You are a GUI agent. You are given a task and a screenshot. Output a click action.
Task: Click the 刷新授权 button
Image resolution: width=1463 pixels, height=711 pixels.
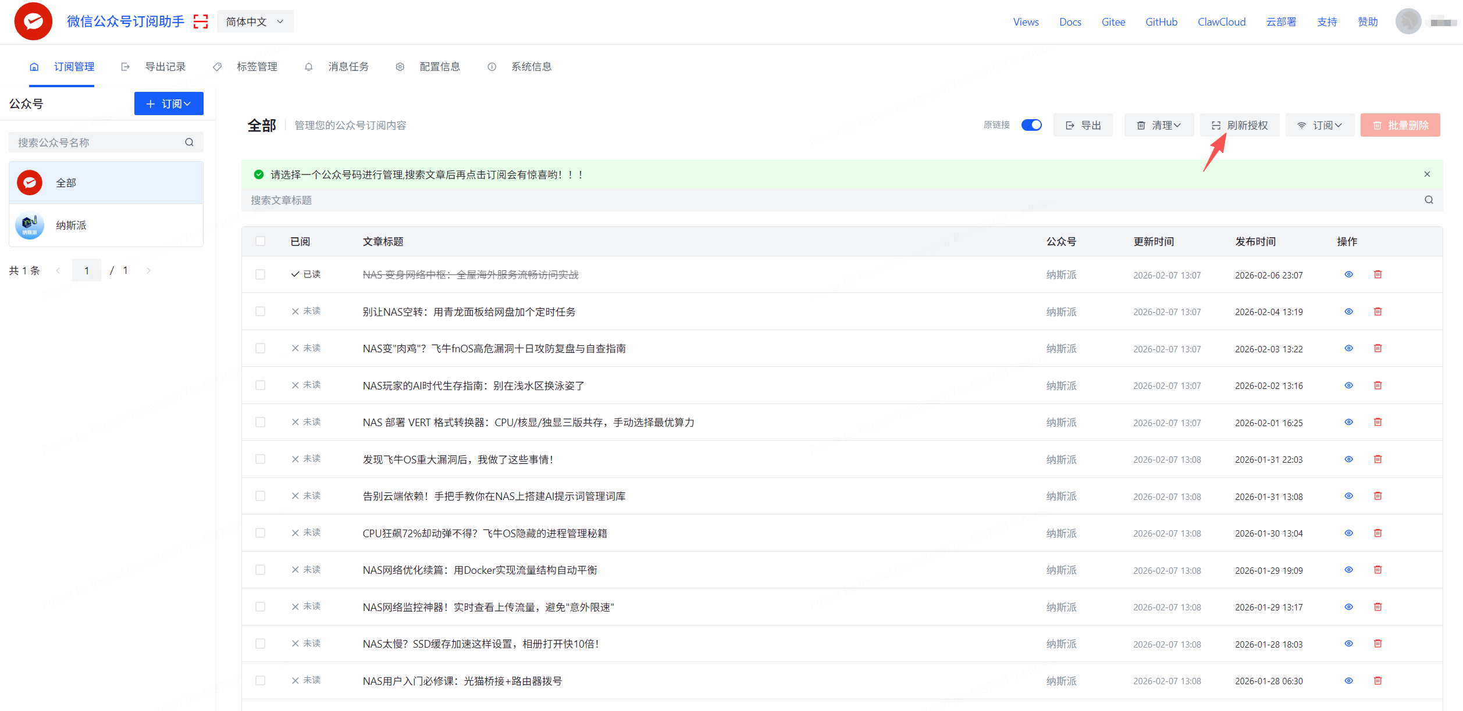point(1240,125)
